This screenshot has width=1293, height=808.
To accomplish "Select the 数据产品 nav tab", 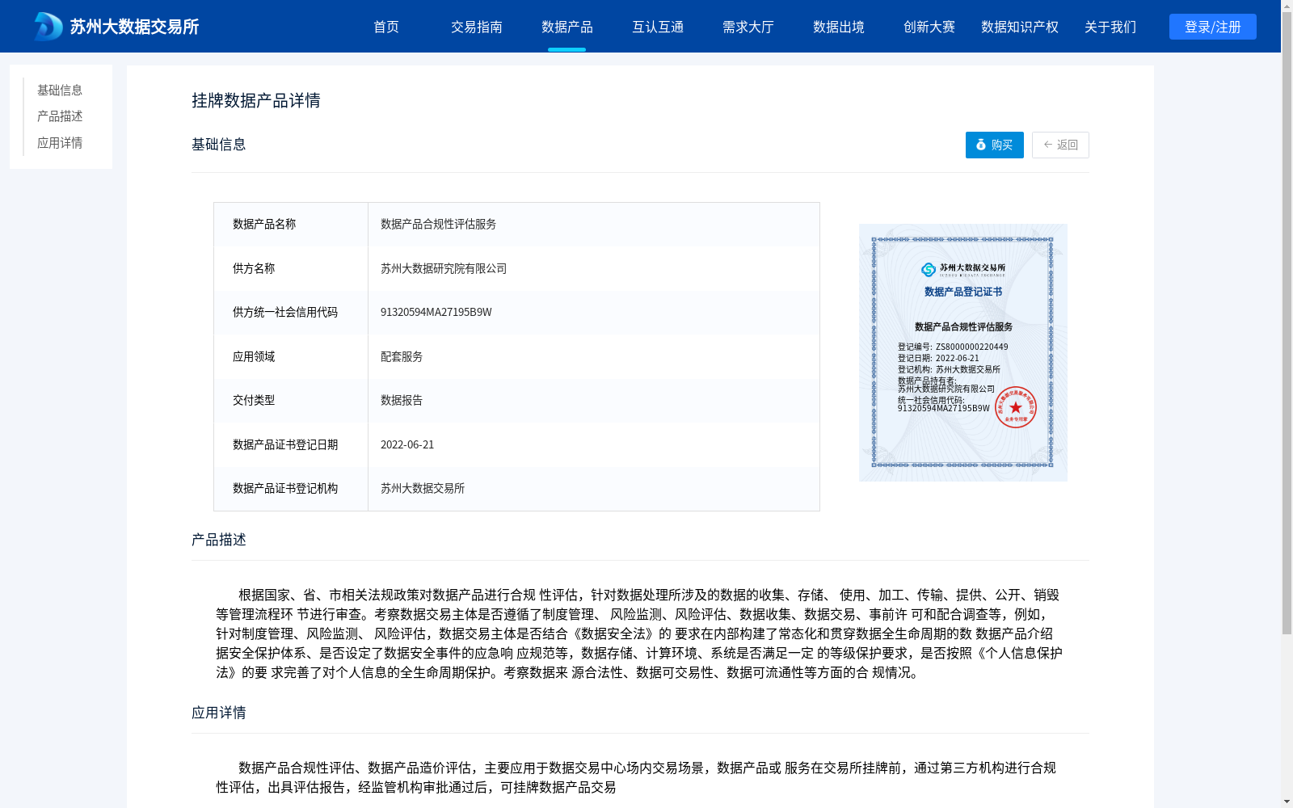I will [567, 27].
